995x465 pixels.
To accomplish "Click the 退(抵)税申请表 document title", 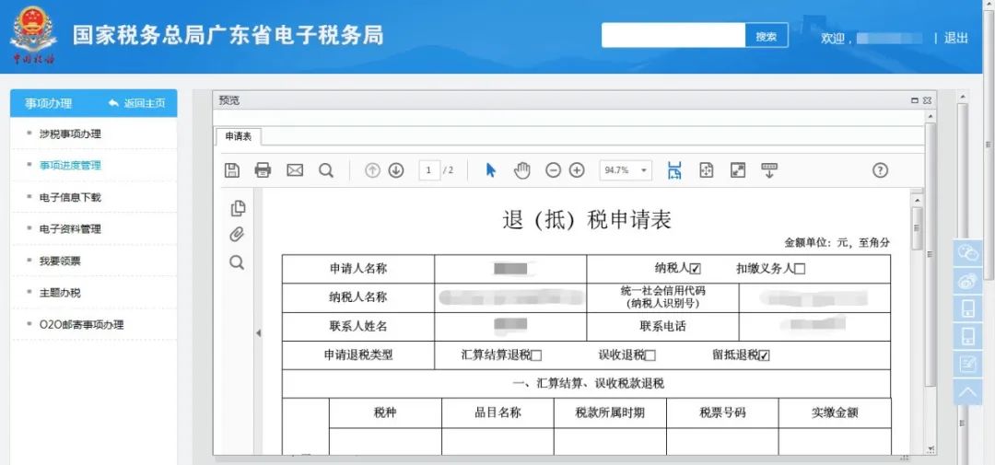I will pyautogui.click(x=586, y=220).
